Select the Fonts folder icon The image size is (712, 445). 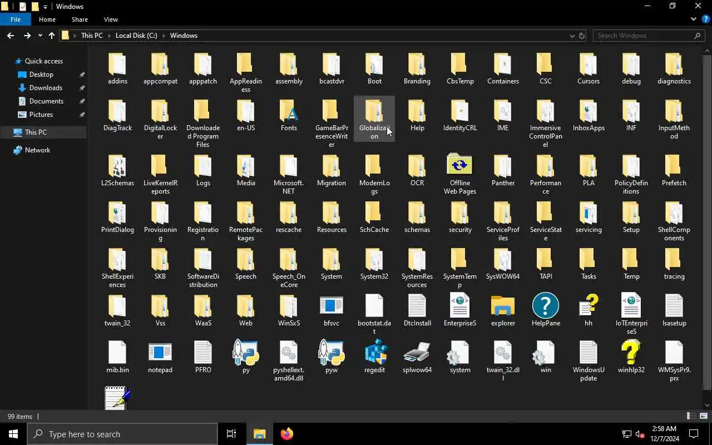(x=289, y=111)
